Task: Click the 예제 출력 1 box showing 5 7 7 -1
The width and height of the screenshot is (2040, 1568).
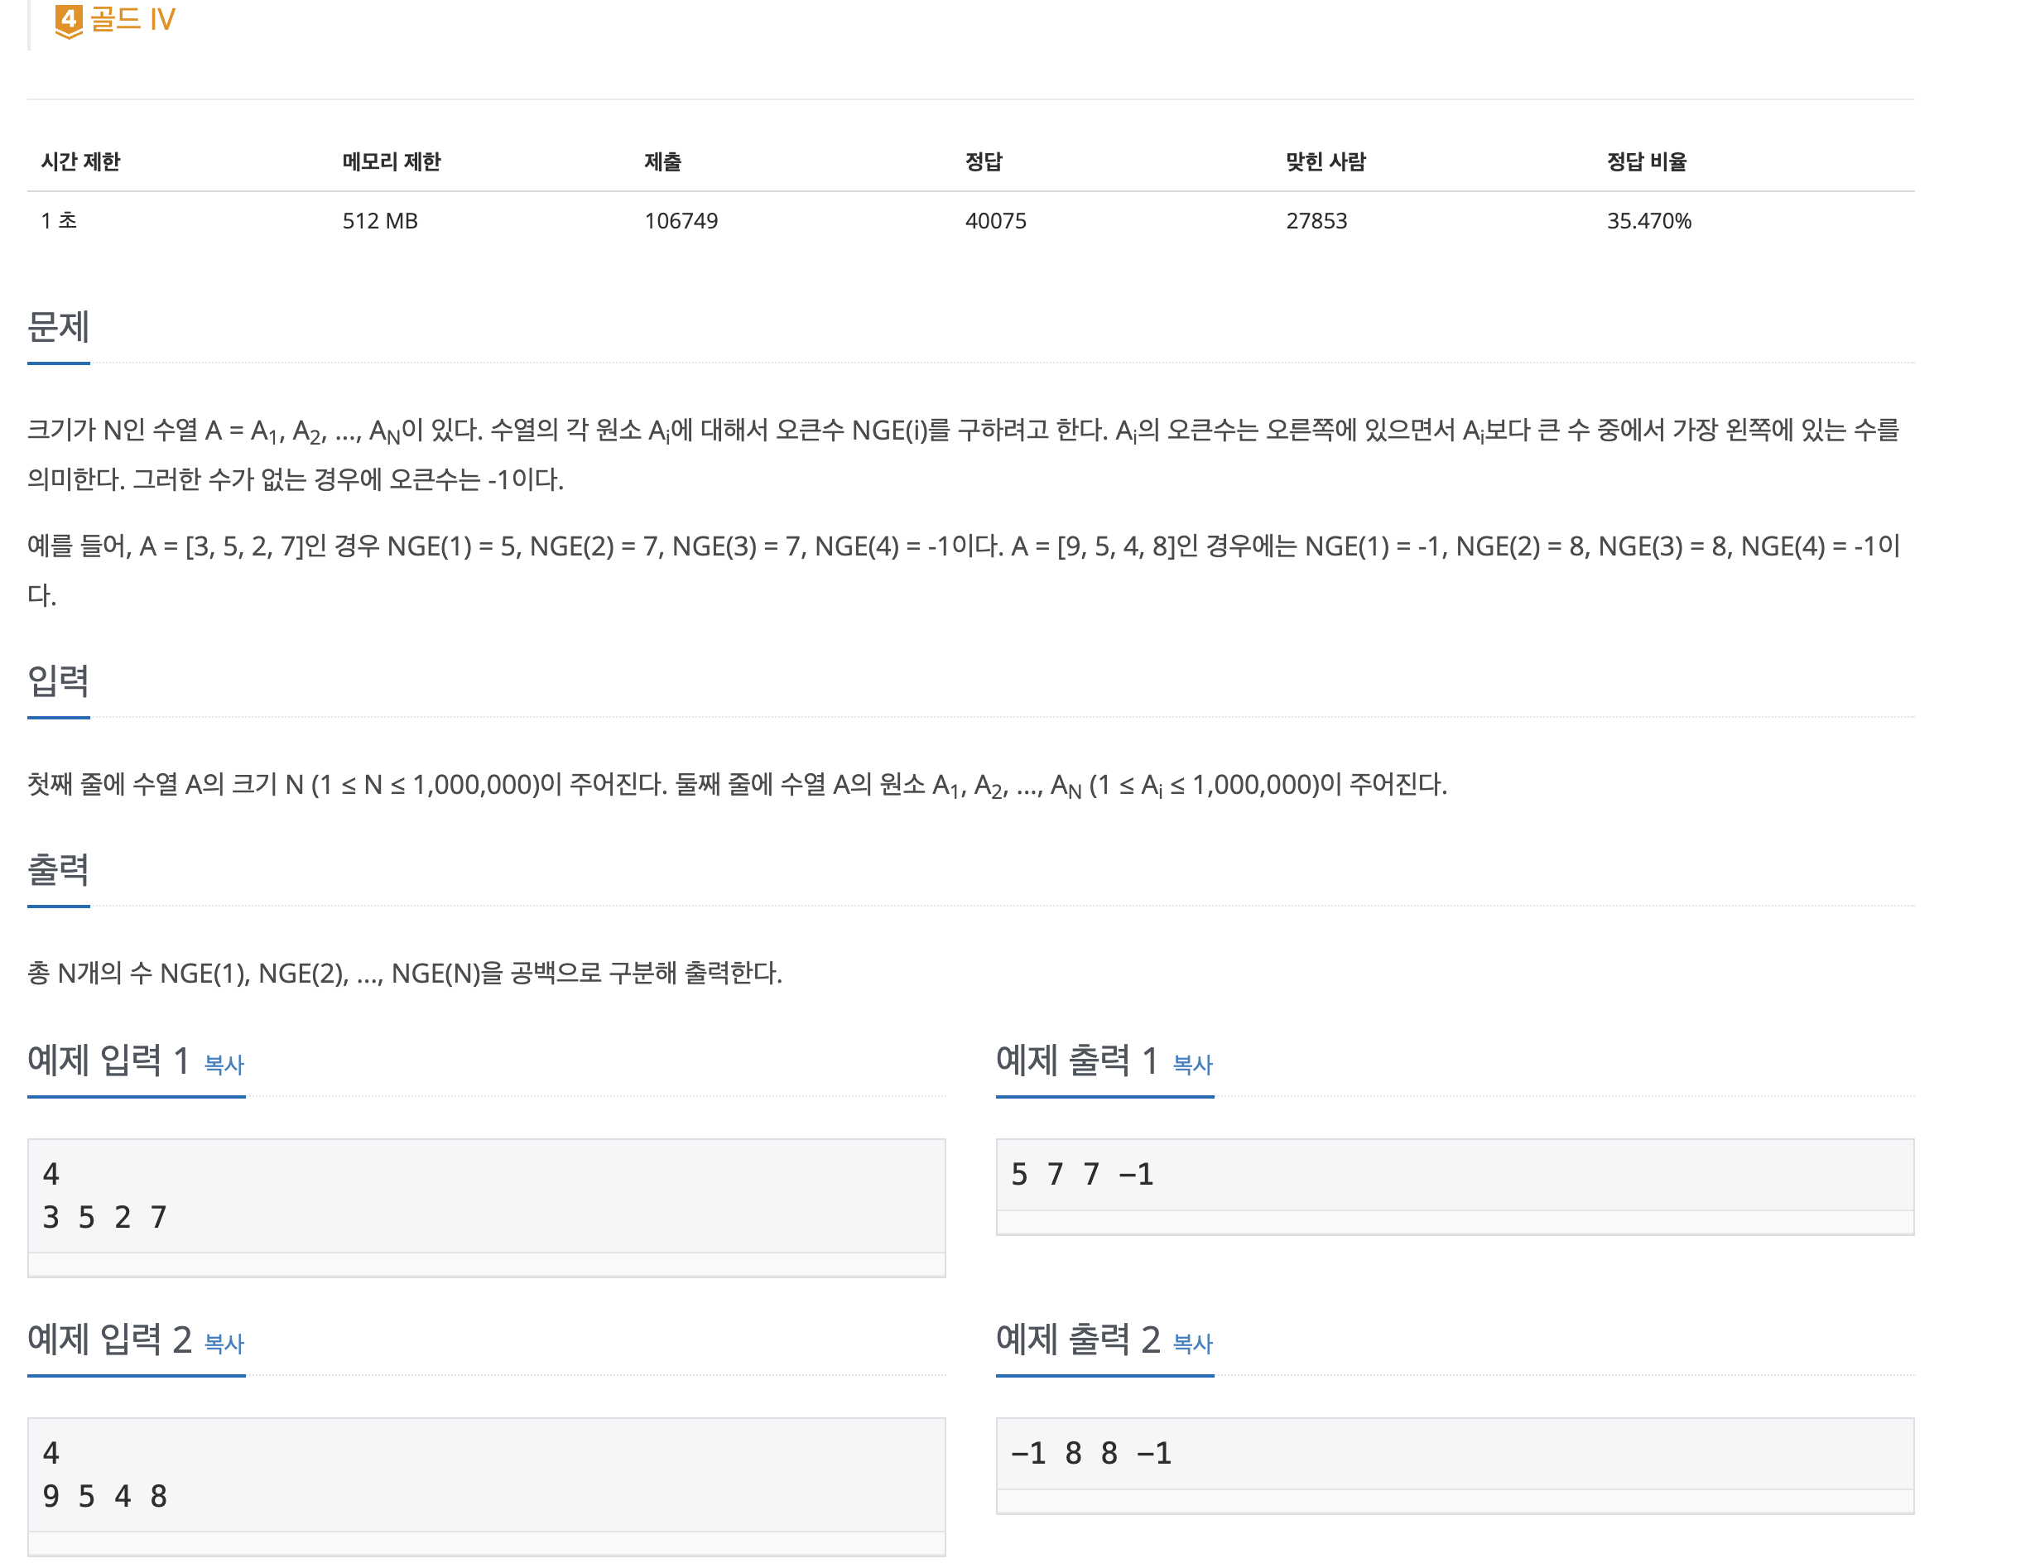Action: point(1454,1174)
